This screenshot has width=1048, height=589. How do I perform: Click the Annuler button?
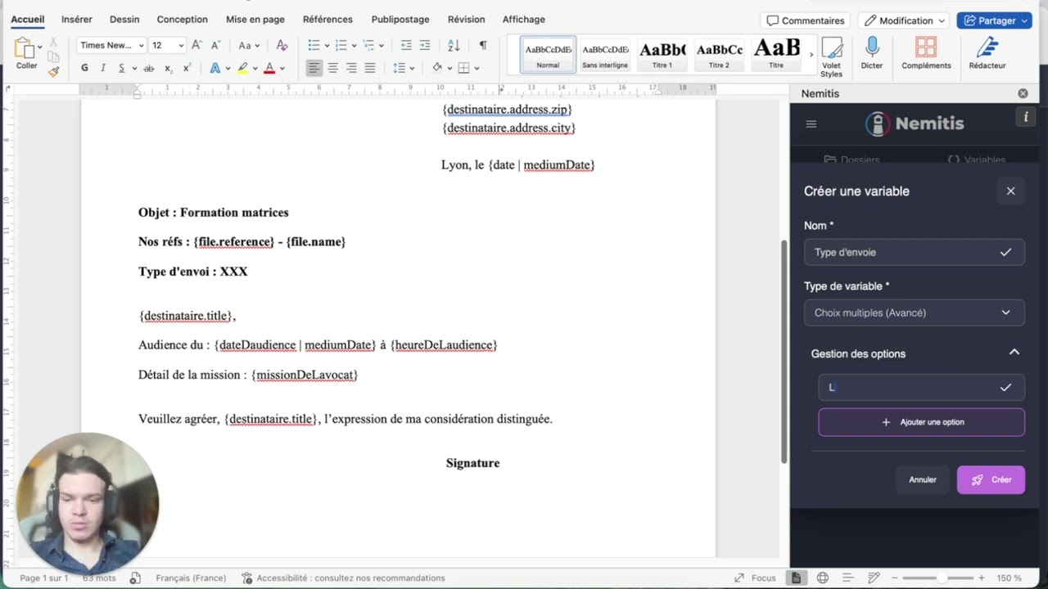[x=922, y=479]
